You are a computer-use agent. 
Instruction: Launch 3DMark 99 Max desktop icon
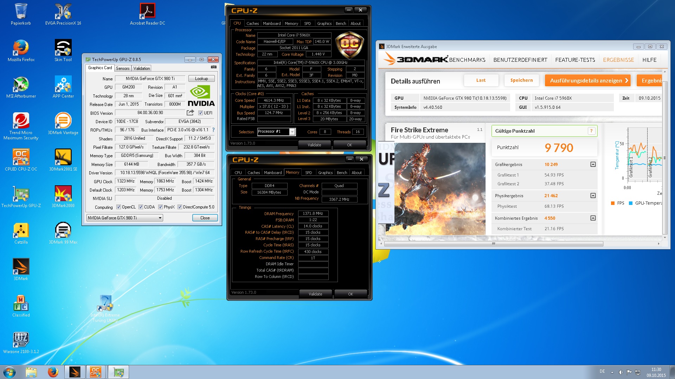[63, 233]
